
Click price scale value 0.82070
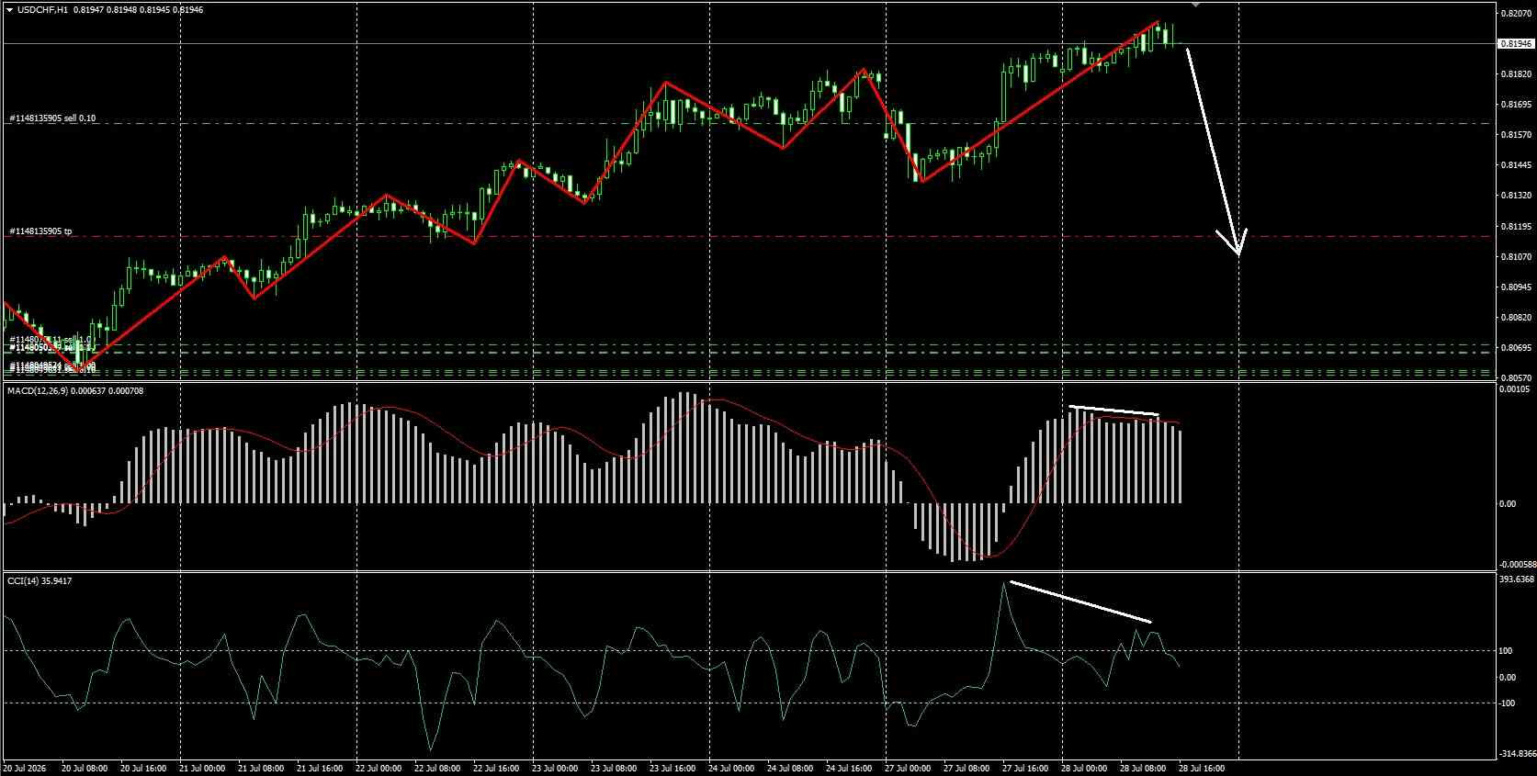(x=1516, y=14)
